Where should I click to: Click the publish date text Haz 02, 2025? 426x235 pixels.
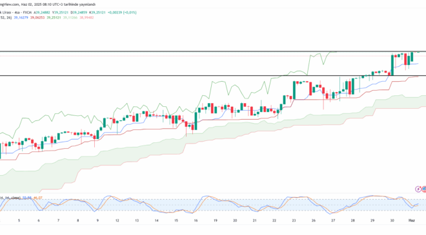tap(30, 5)
